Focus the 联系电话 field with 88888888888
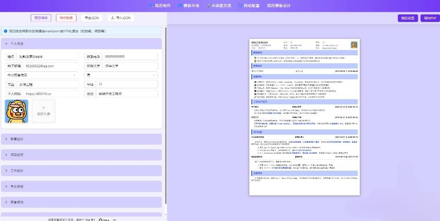440x221 pixels. pos(130,57)
